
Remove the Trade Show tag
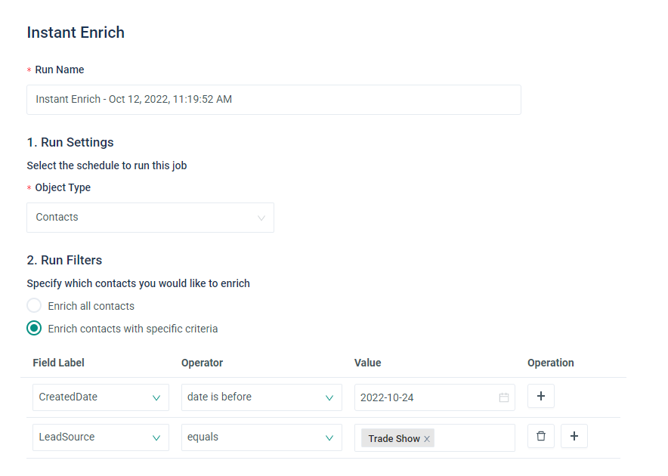click(x=427, y=439)
